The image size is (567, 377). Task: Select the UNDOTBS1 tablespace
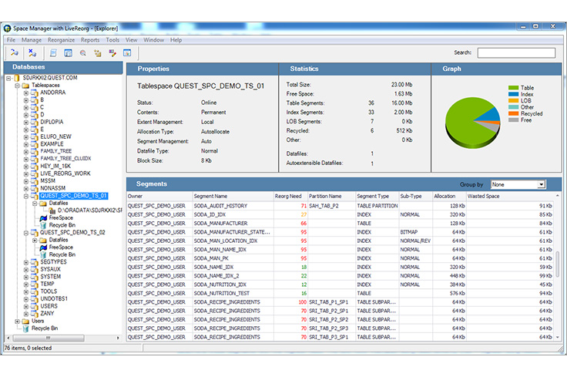point(54,299)
